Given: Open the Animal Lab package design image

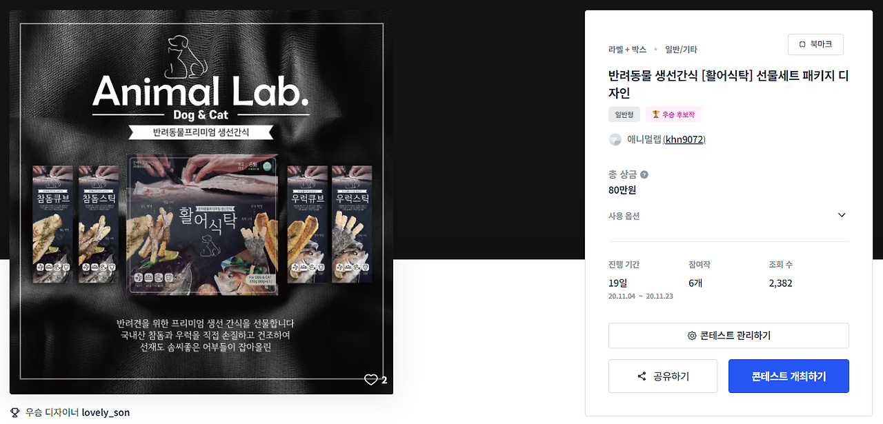Looking at the screenshot, I should click(x=201, y=203).
